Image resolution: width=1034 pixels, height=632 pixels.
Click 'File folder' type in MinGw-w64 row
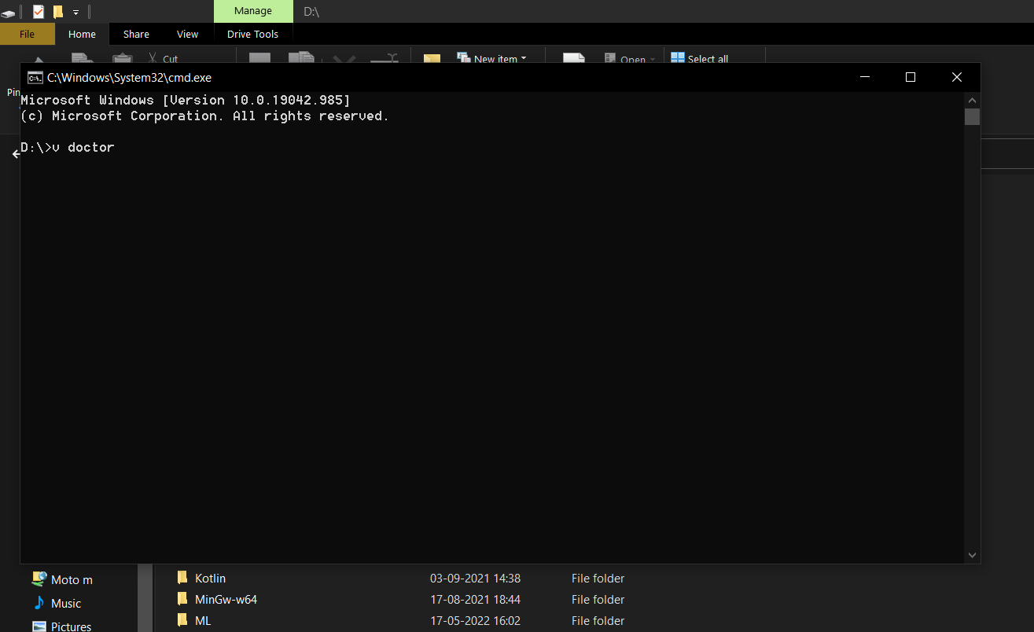point(598,599)
